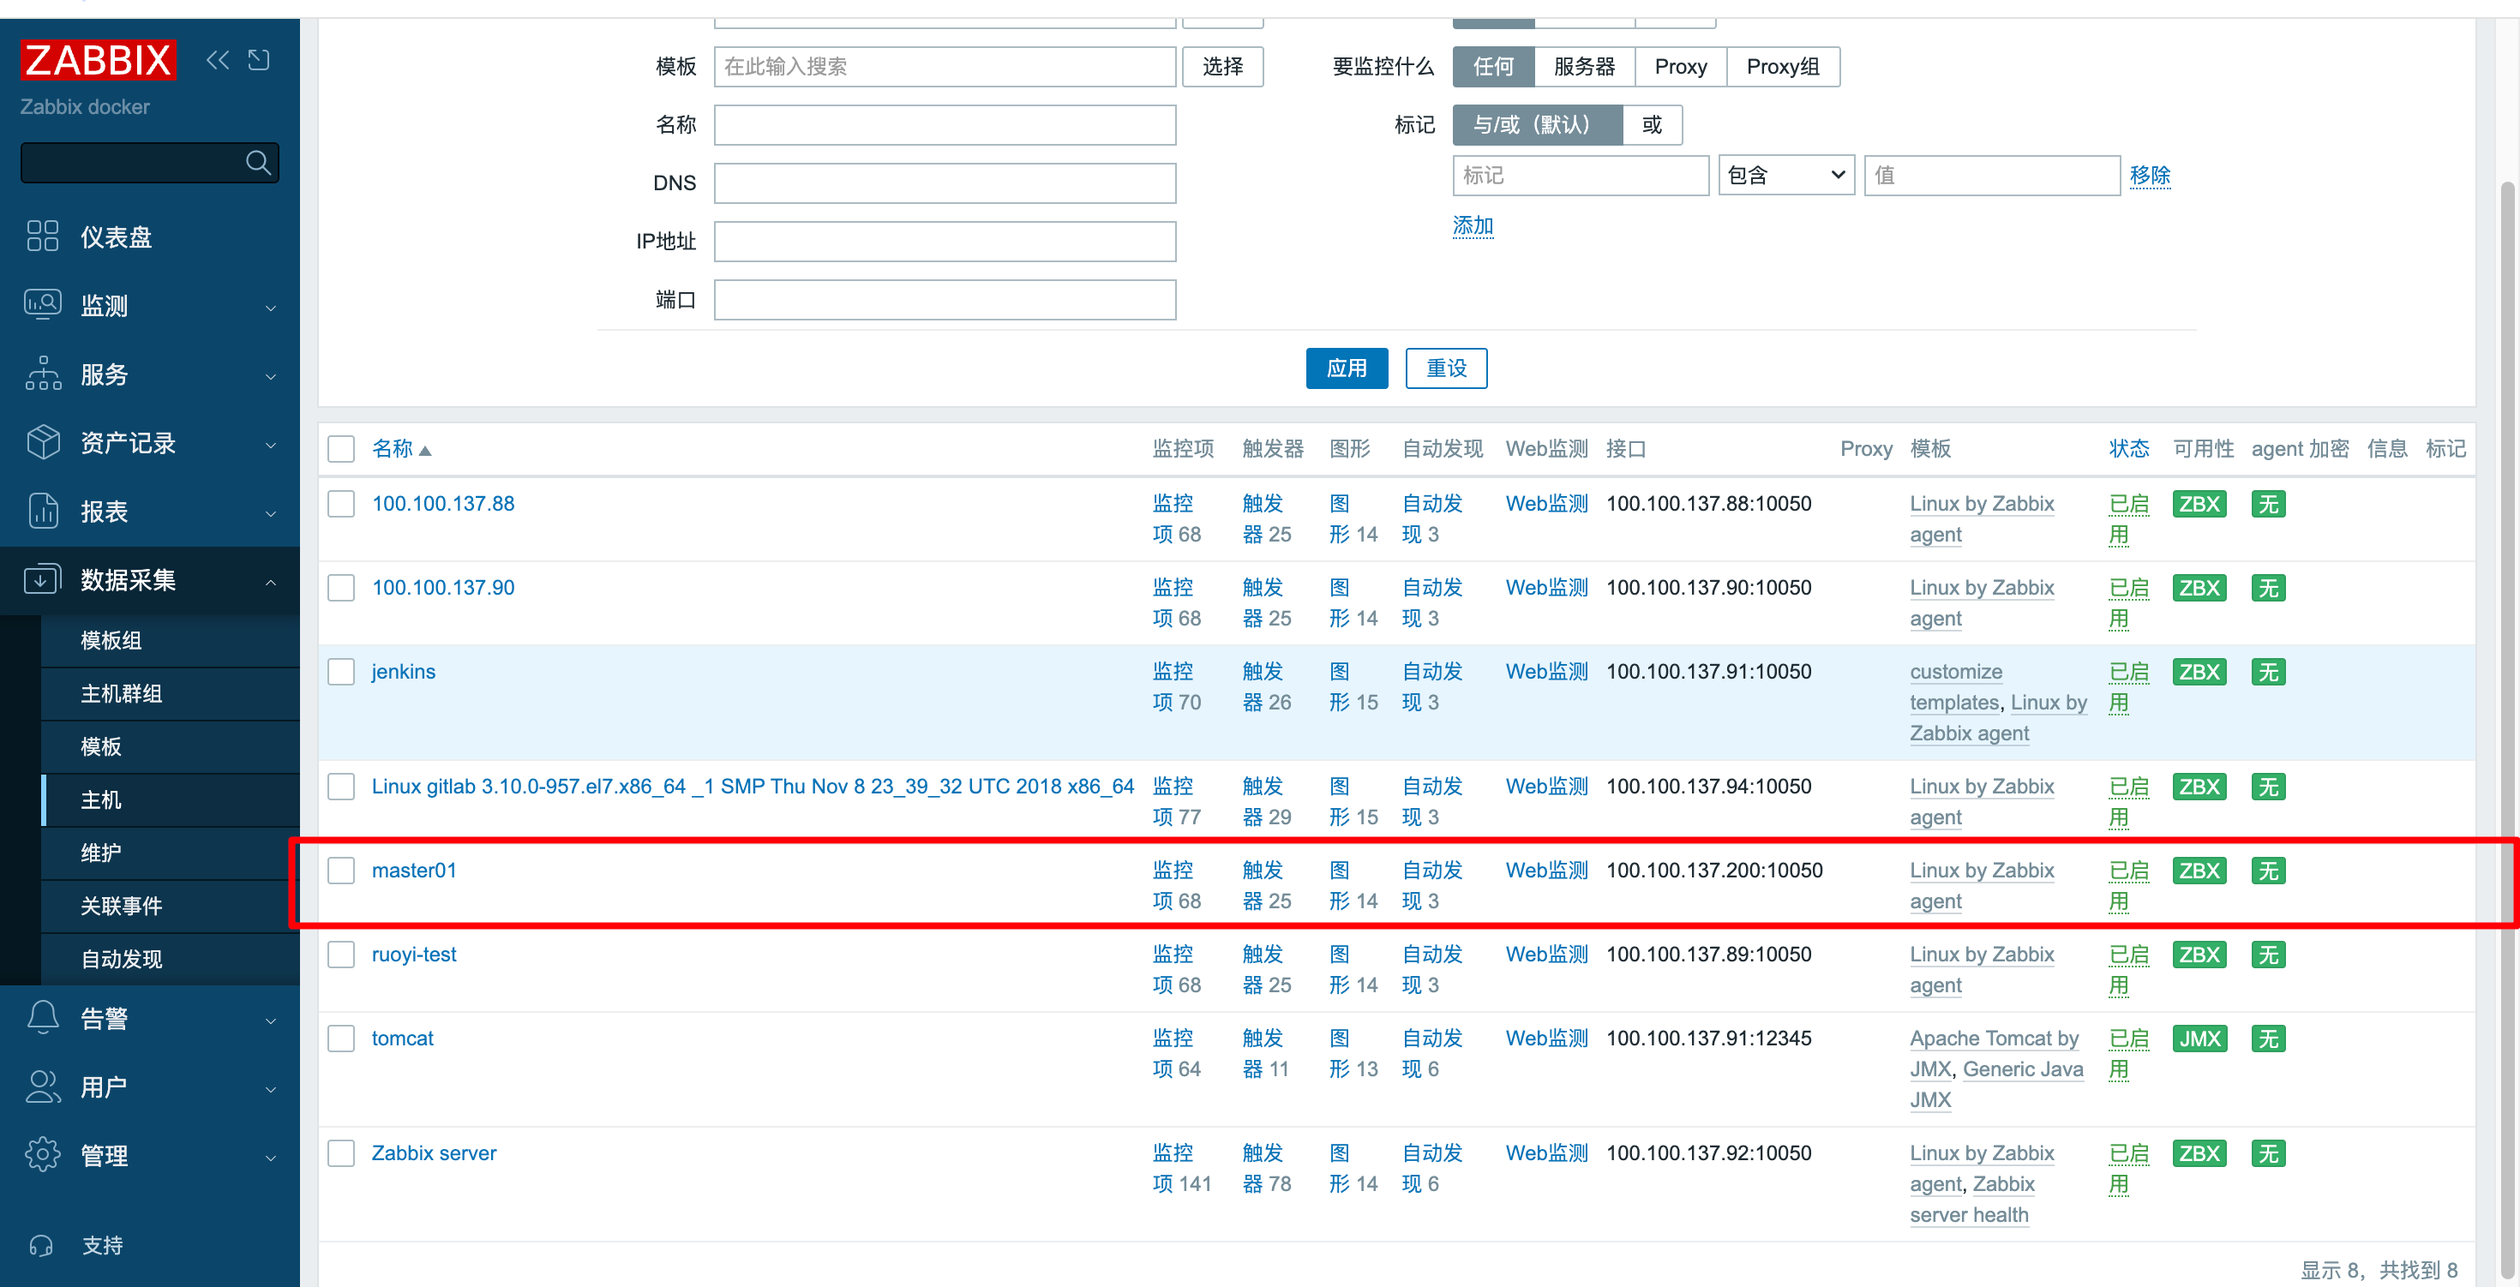Screen dimensions: 2520x1287
Task: Check the 100.100.137.90 host checkbox
Action: [x=340, y=588]
